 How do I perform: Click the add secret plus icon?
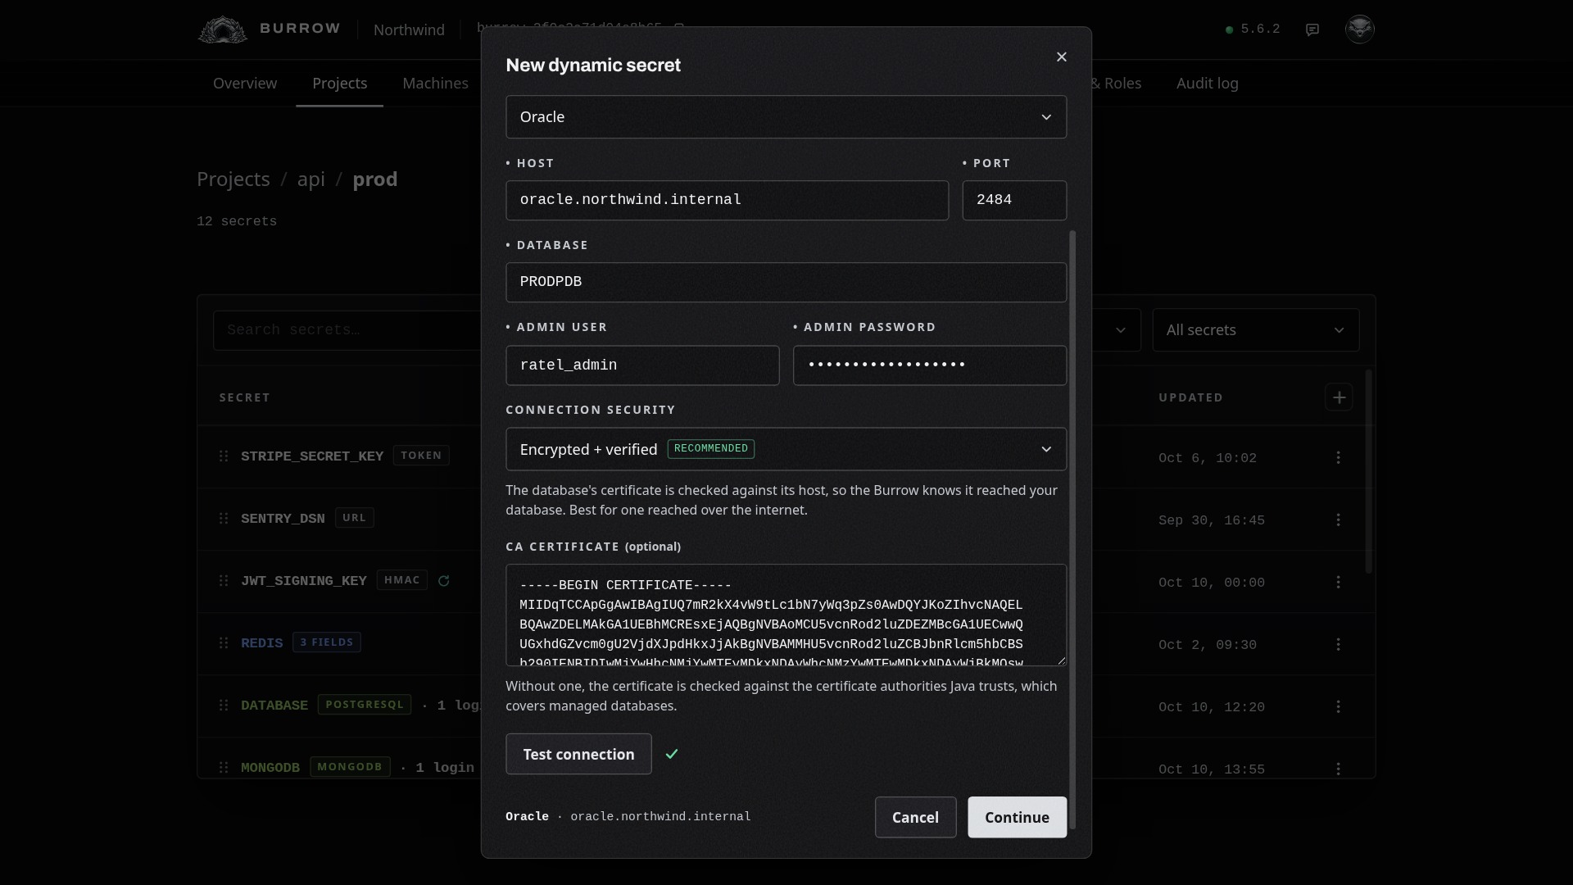tap(1340, 397)
